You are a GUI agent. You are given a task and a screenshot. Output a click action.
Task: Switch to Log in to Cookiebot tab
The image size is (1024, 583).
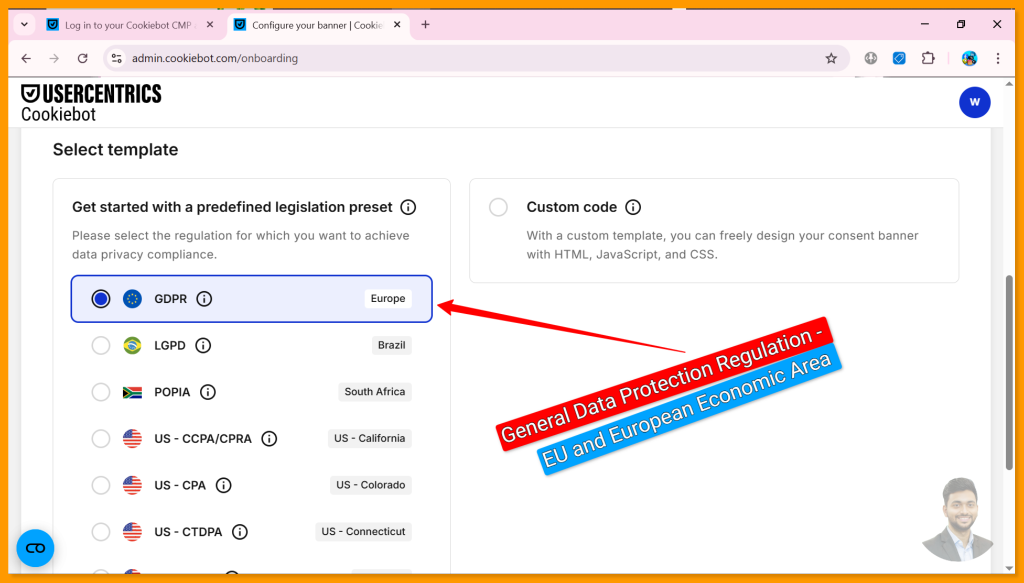tap(128, 25)
